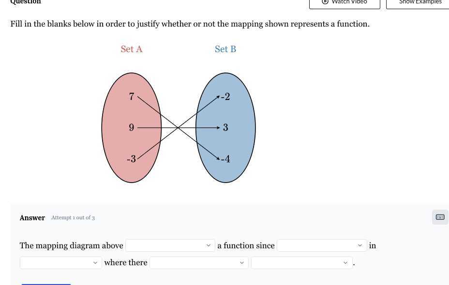Click the Show Examples button

point(420,2)
